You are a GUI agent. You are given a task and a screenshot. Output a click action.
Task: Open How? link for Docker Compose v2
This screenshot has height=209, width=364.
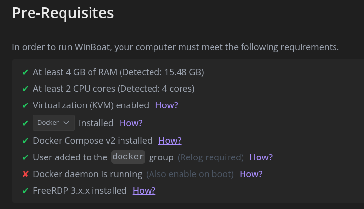pos(170,140)
